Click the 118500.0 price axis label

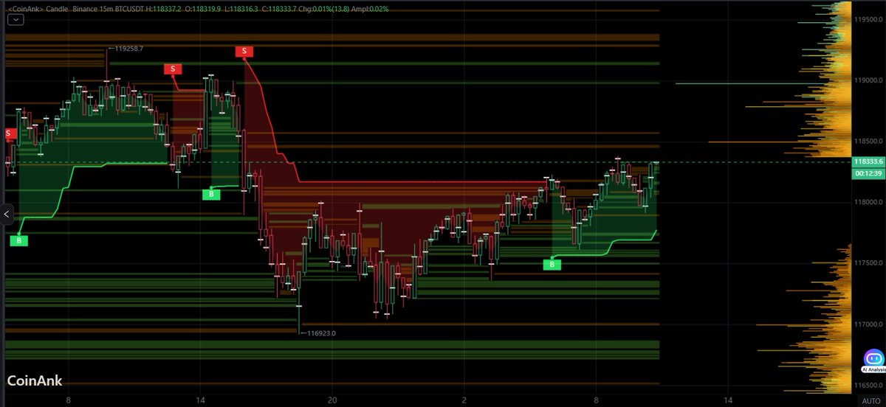click(x=868, y=142)
